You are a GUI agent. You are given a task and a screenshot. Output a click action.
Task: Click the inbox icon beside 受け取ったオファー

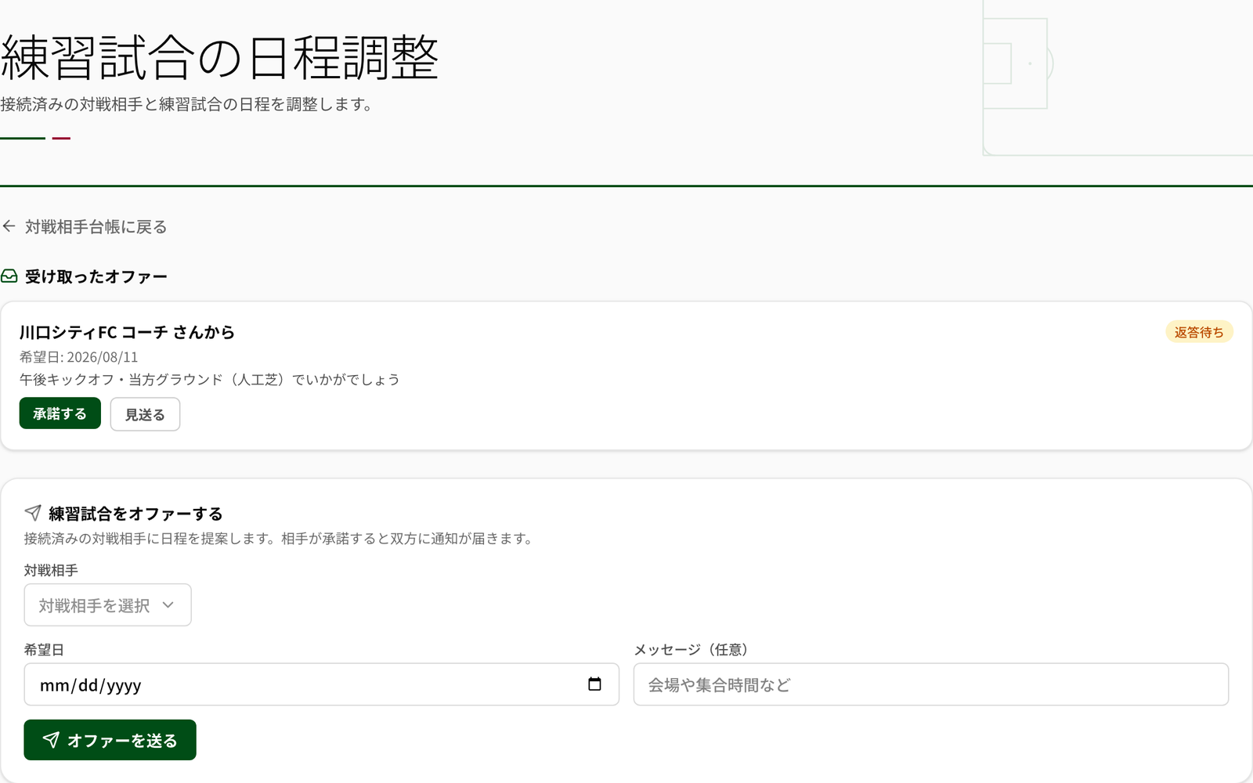coord(9,276)
